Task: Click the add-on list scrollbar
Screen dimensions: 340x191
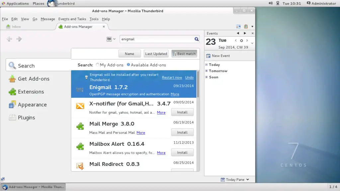Action: click(198, 84)
